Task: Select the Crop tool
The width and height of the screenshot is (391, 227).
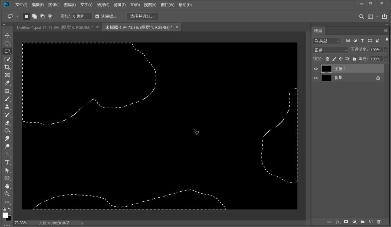Action: click(7, 67)
